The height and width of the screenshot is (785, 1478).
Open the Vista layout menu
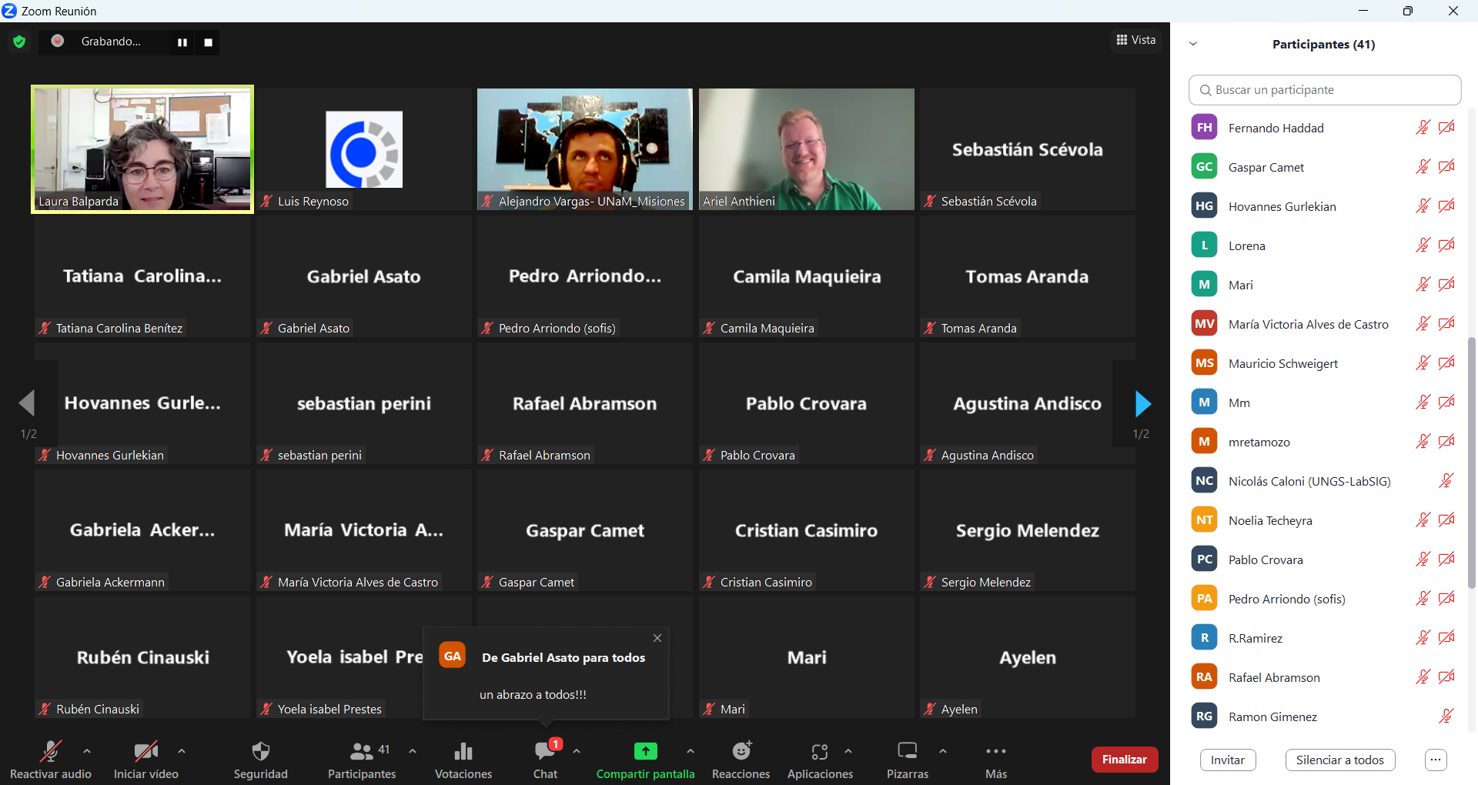(1136, 40)
